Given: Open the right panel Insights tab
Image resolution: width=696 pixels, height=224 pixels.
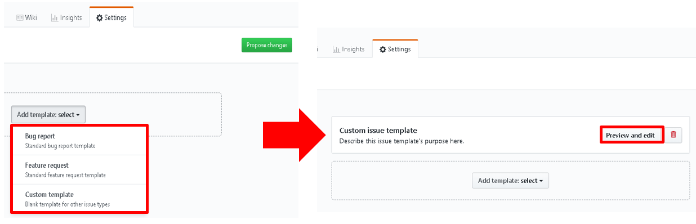Looking at the screenshot, I should point(349,50).
